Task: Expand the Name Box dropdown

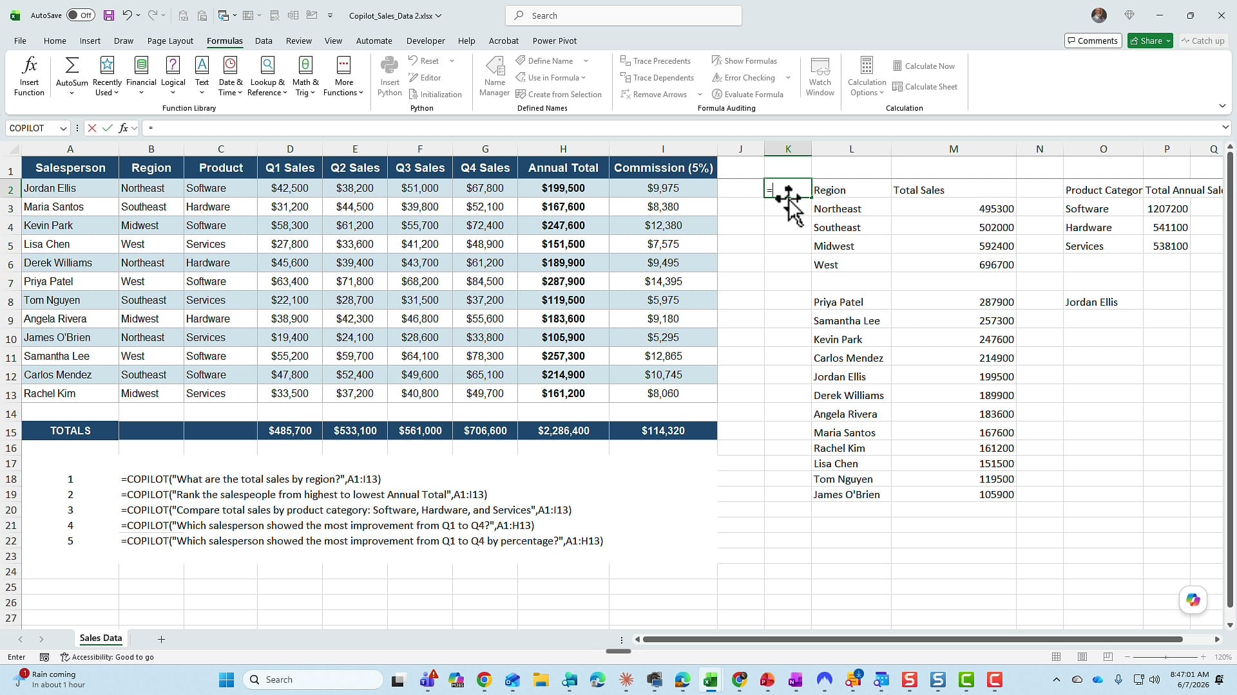Action: point(63,128)
